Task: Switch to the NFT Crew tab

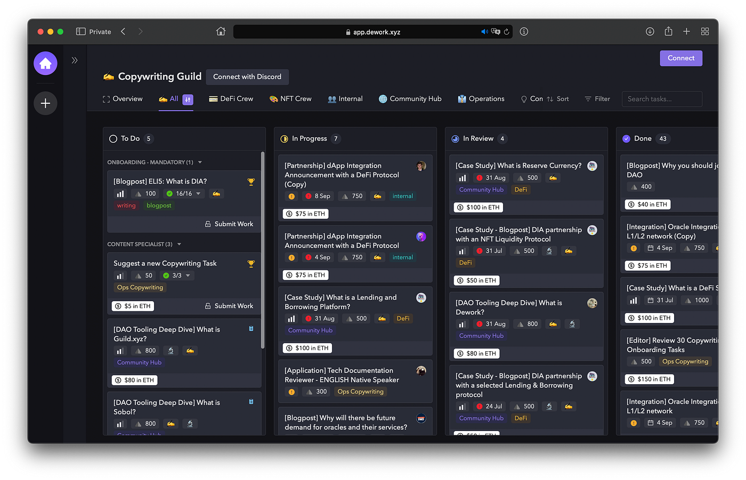Action: click(x=290, y=99)
